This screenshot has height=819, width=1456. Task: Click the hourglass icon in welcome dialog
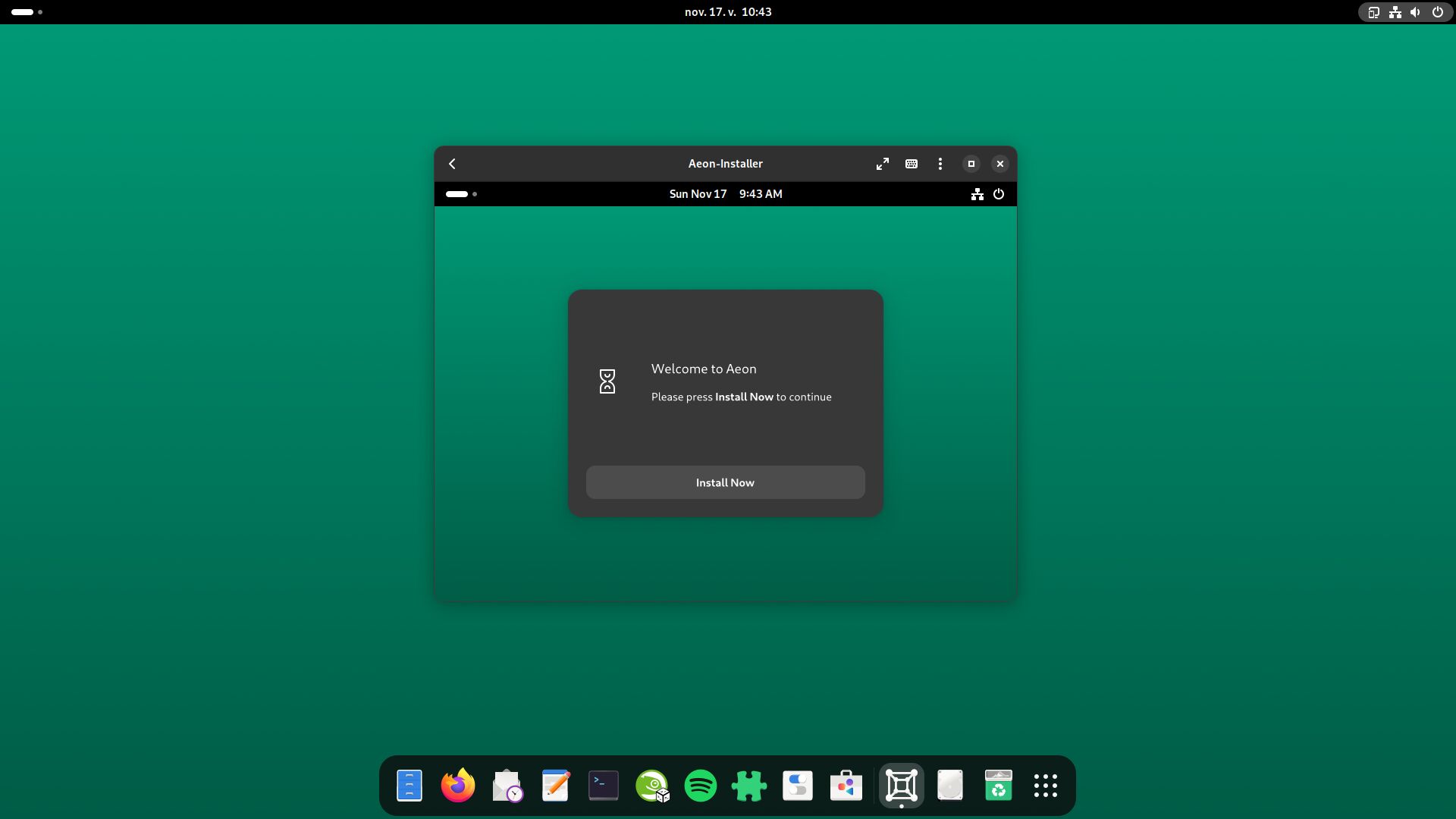(x=607, y=381)
